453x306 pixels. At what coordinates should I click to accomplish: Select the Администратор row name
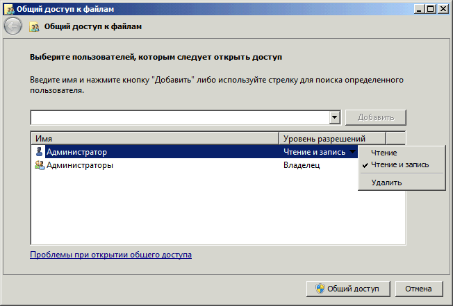77,152
